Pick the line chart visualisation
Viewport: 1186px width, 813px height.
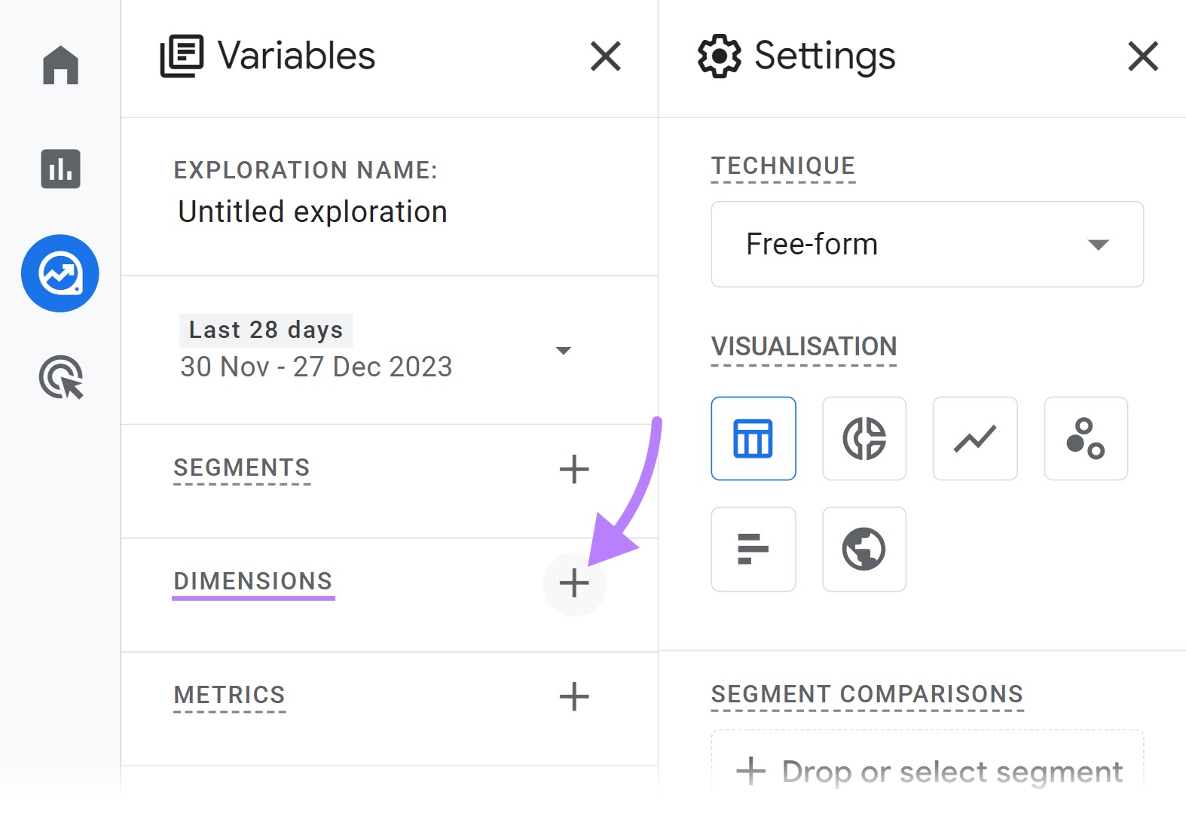[x=974, y=438]
